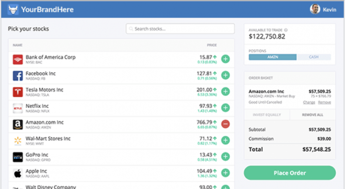Click the Pick your stocks heading
The height and width of the screenshot is (189, 345).
(x=28, y=29)
